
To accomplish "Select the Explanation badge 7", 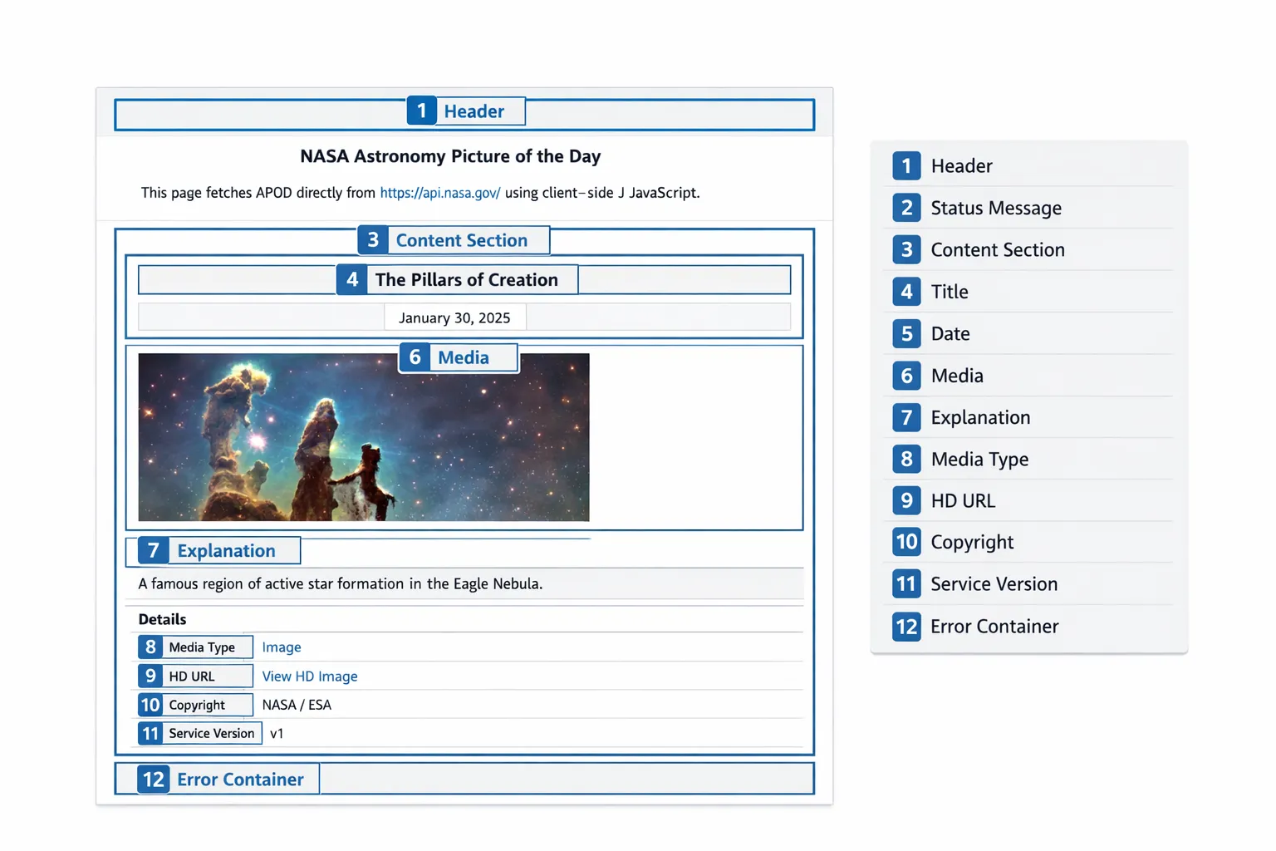I will 152,550.
